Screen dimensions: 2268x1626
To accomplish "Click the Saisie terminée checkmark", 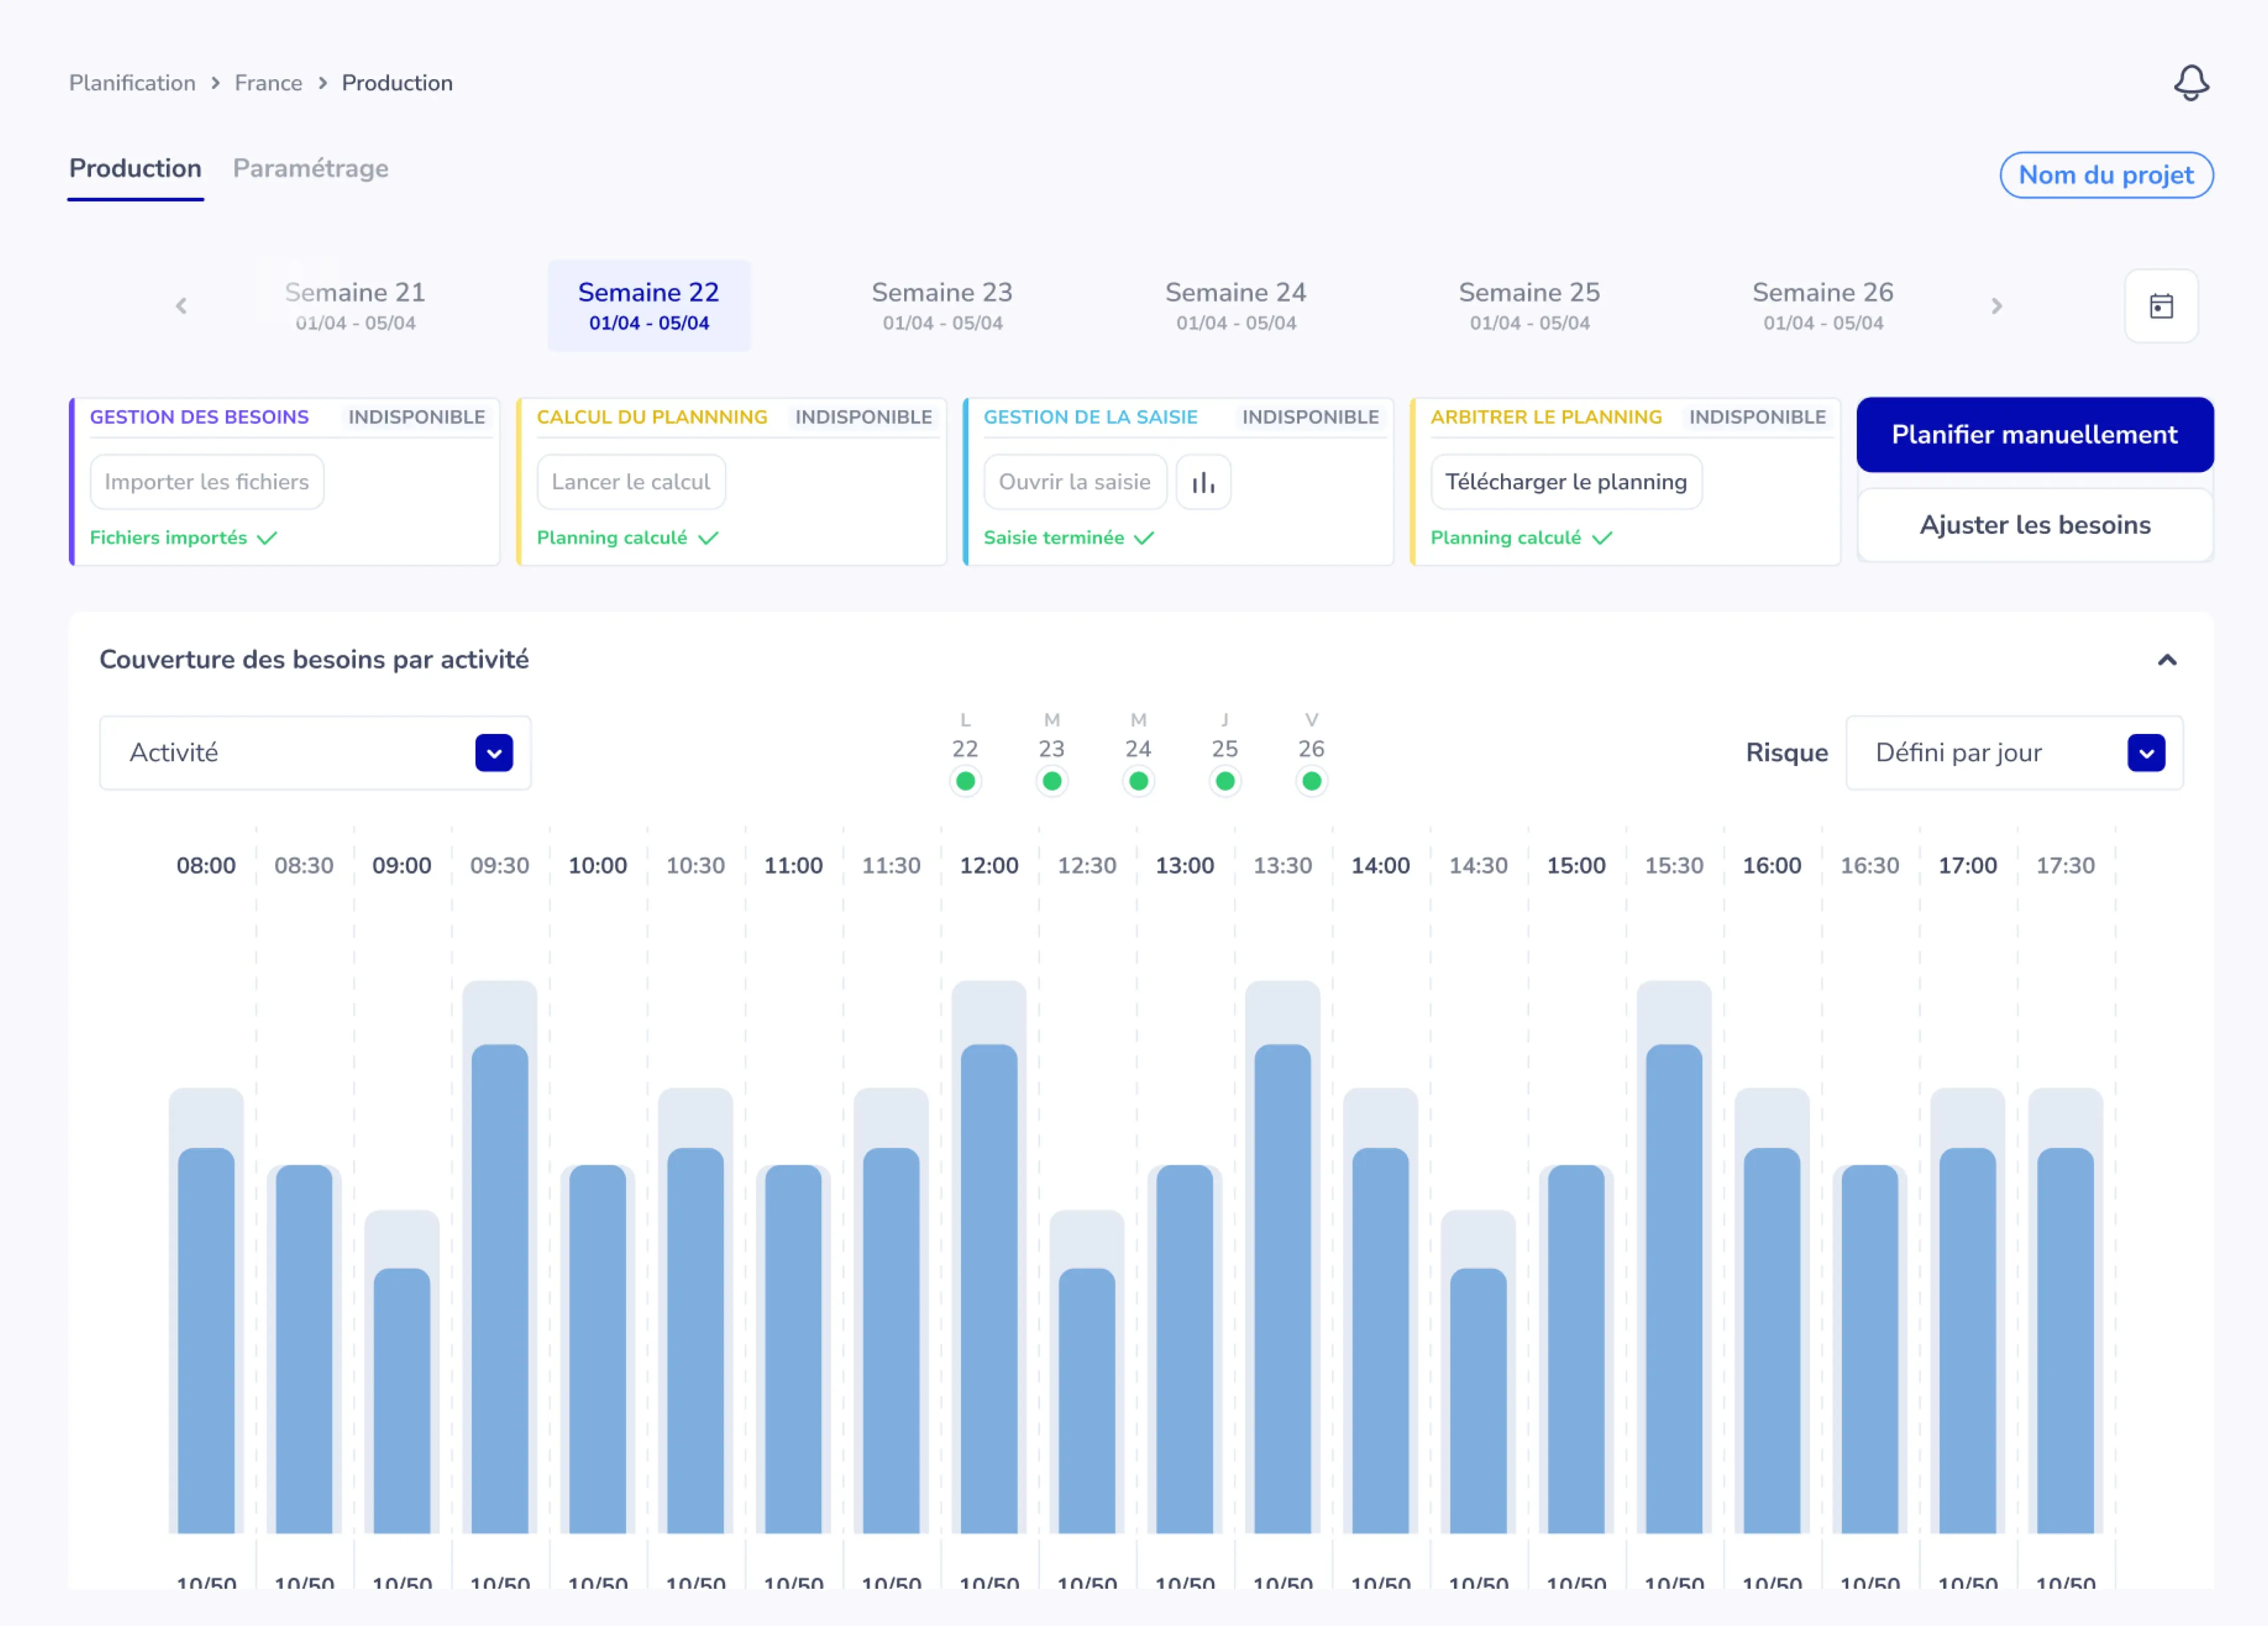I will (x=1145, y=537).
